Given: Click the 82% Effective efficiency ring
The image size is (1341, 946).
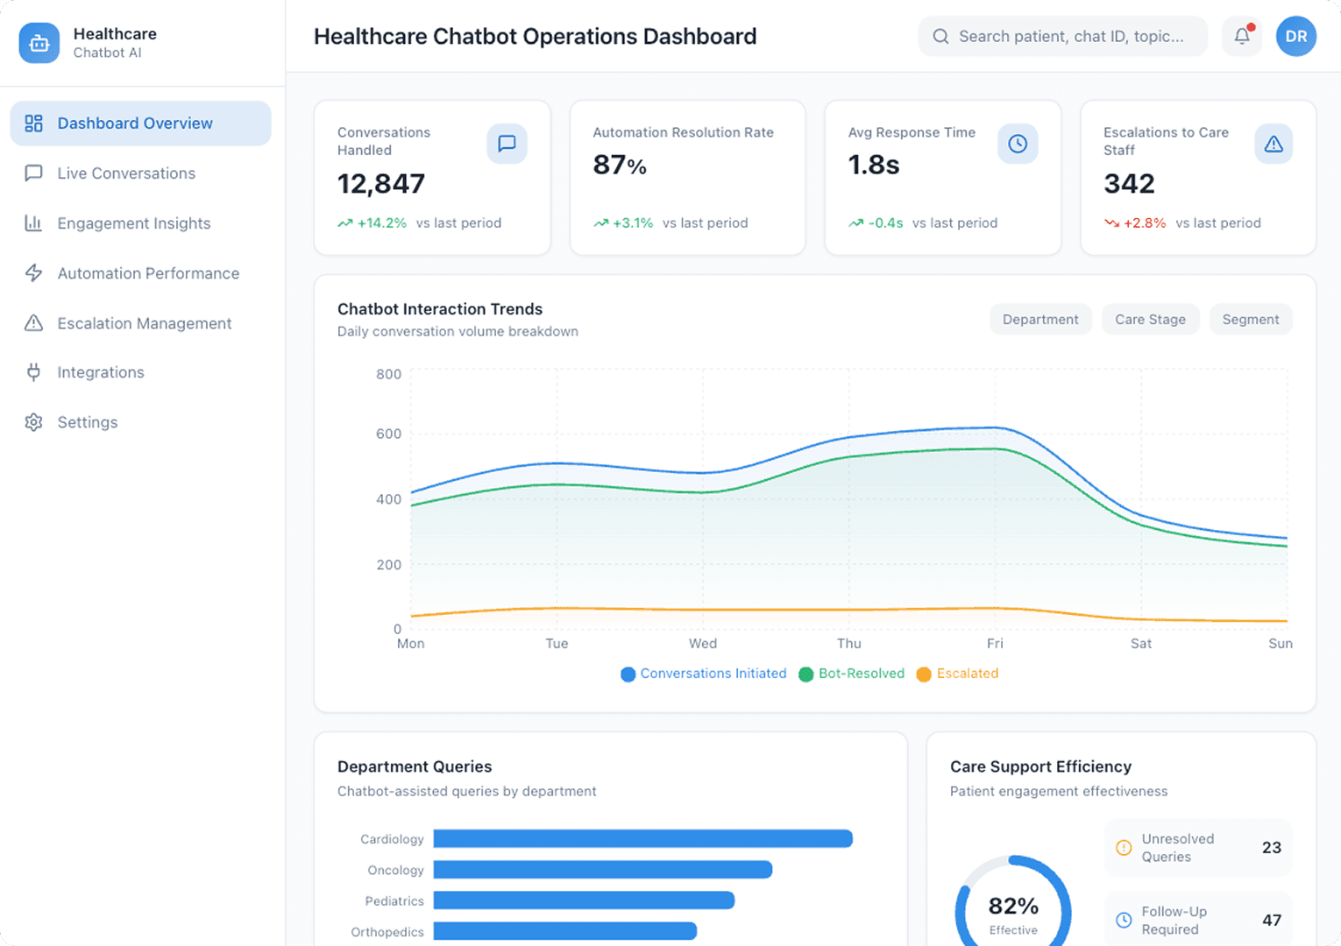Looking at the screenshot, I should pyautogui.click(x=1014, y=906).
